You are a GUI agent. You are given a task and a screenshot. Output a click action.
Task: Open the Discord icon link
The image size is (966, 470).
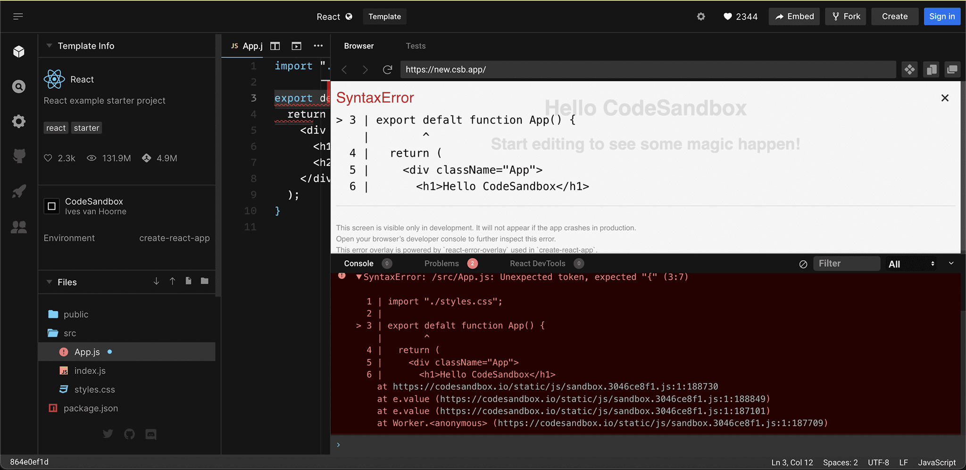tap(151, 434)
